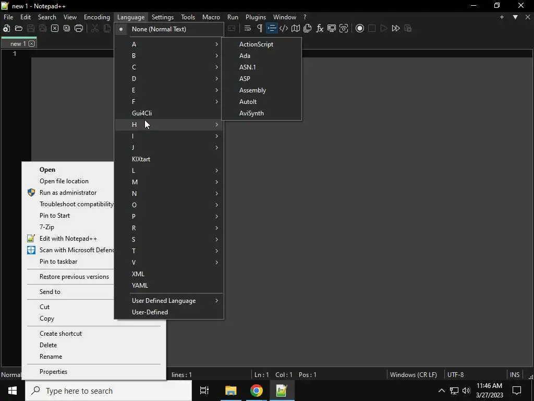Click the Windows (CR LF) status field

[x=414, y=375]
